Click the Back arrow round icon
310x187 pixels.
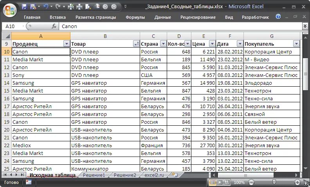tap(105, 7)
